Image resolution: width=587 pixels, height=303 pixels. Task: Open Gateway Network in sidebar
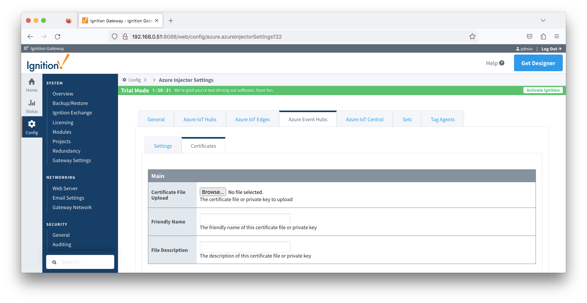pyautogui.click(x=72, y=207)
